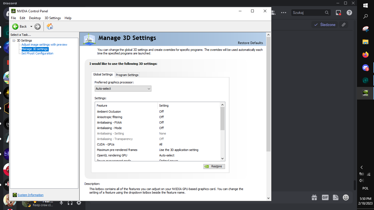The width and height of the screenshot is (374, 210).
Task: Open the Discord sticker picker
Action: (x=335, y=197)
